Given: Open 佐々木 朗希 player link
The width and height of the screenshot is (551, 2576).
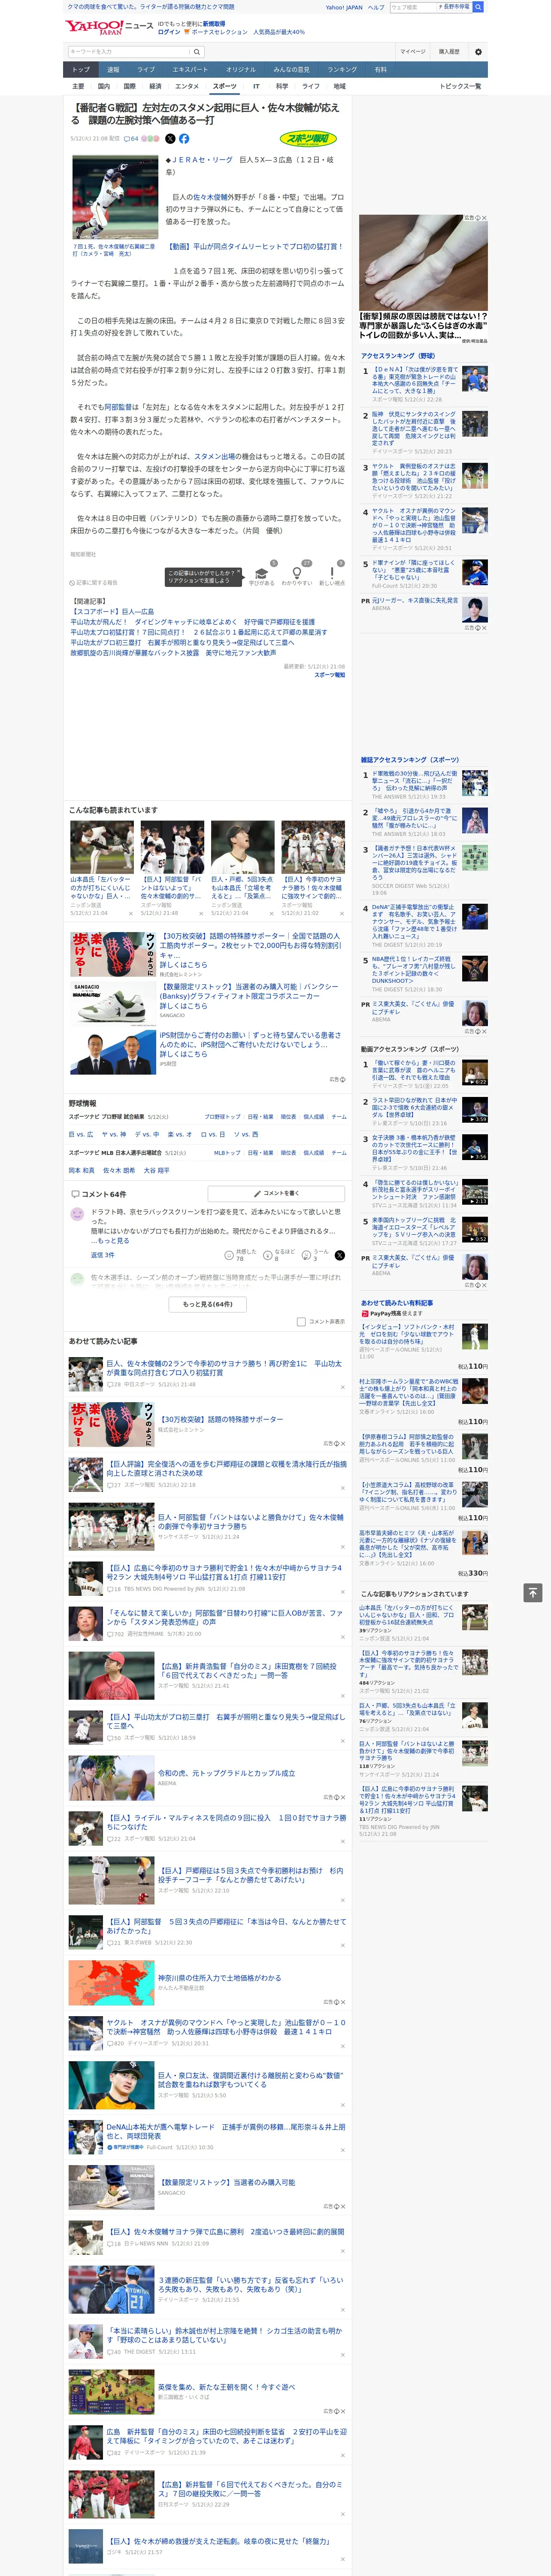Looking at the screenshot, I should (x=118, y=1170).
